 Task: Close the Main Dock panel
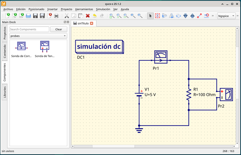[x=68, y=22]
